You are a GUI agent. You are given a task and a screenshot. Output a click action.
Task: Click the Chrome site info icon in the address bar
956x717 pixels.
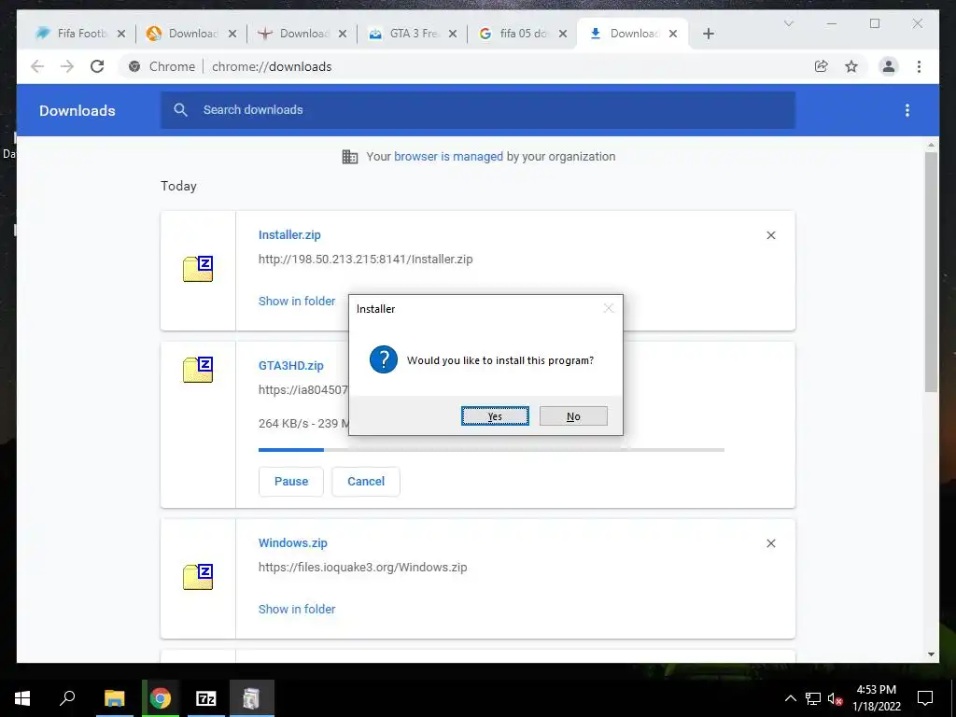coord(134,66)
